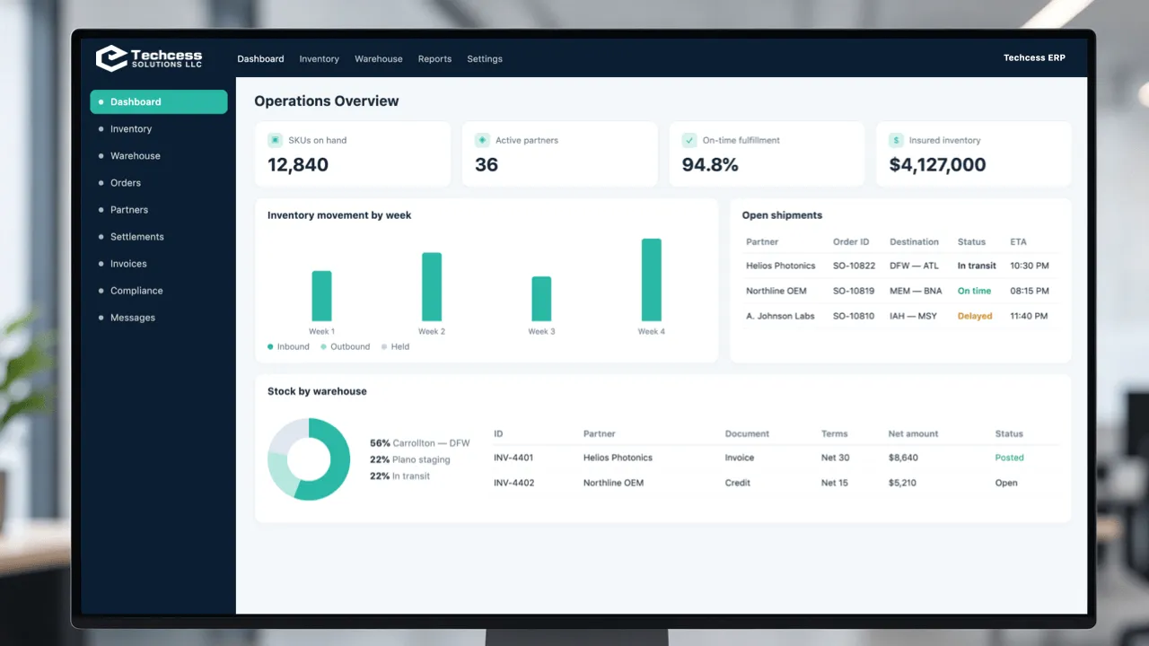This screenshot has width=1149, height=646.
Task: Click the Inbound legend dot
Action: click(270, 347)
